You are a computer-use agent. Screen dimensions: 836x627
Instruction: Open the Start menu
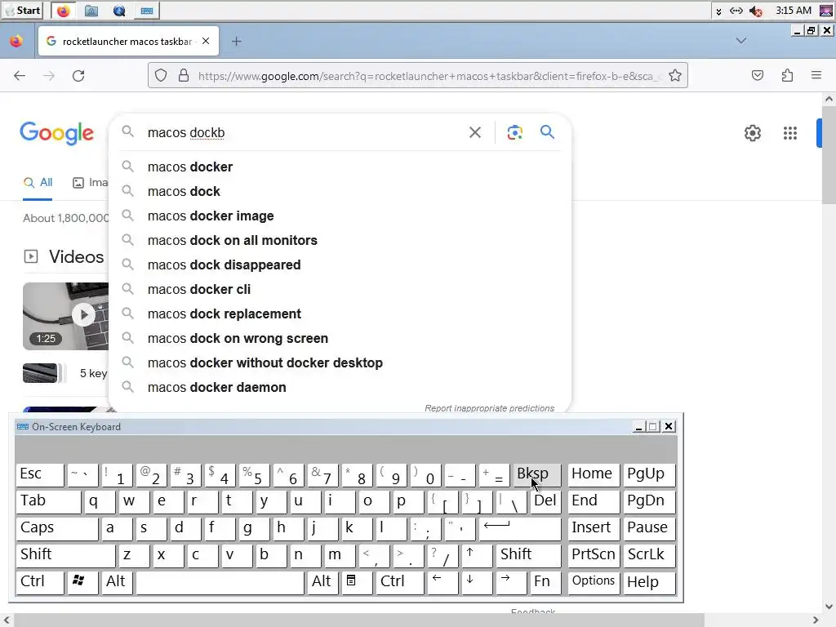(23, 11)
